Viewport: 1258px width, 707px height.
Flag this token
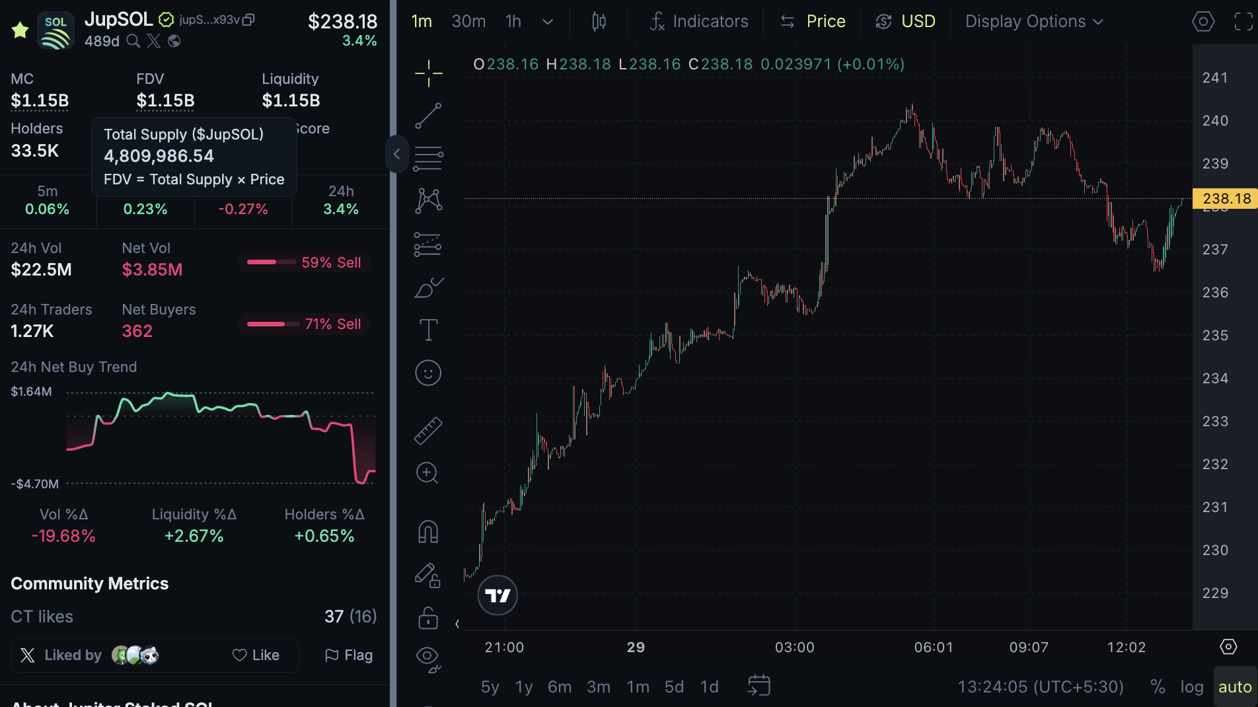coord(349,655)
